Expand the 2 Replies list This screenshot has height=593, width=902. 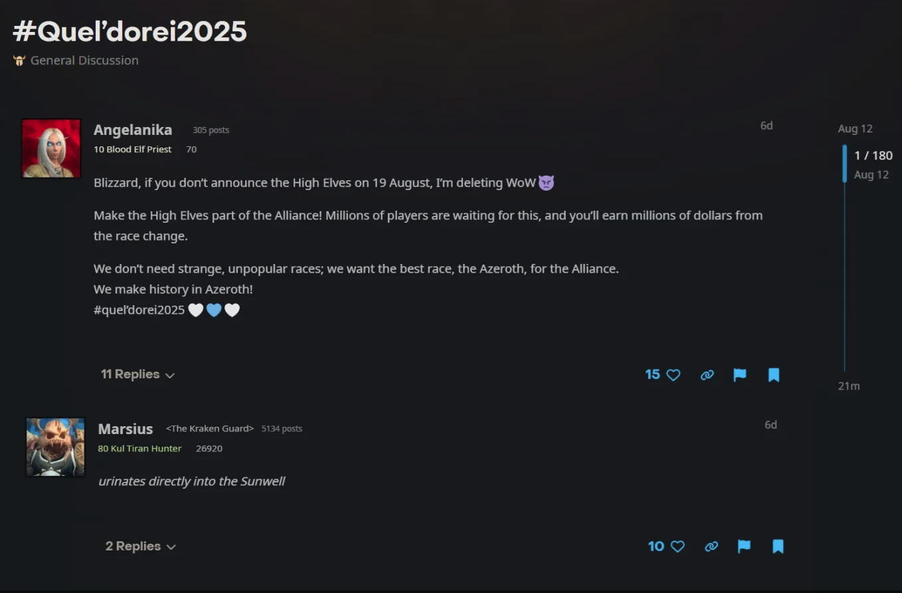pyautogui.click(x=141, y=546)
